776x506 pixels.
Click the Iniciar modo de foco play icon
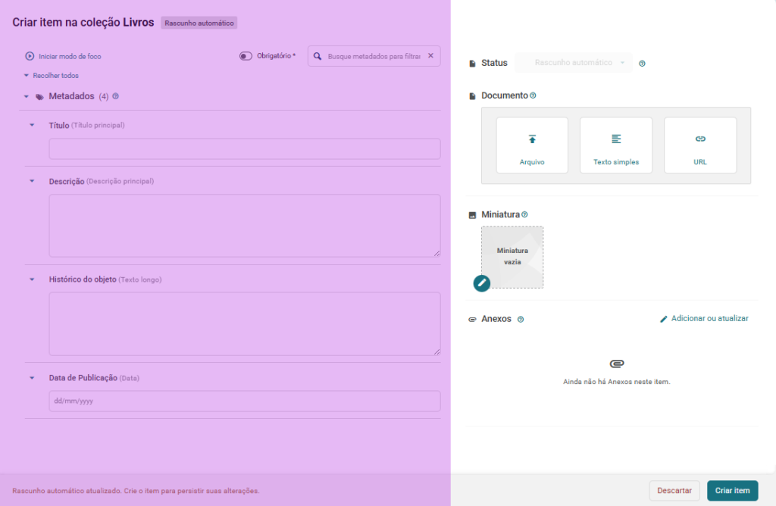point(30,56)
